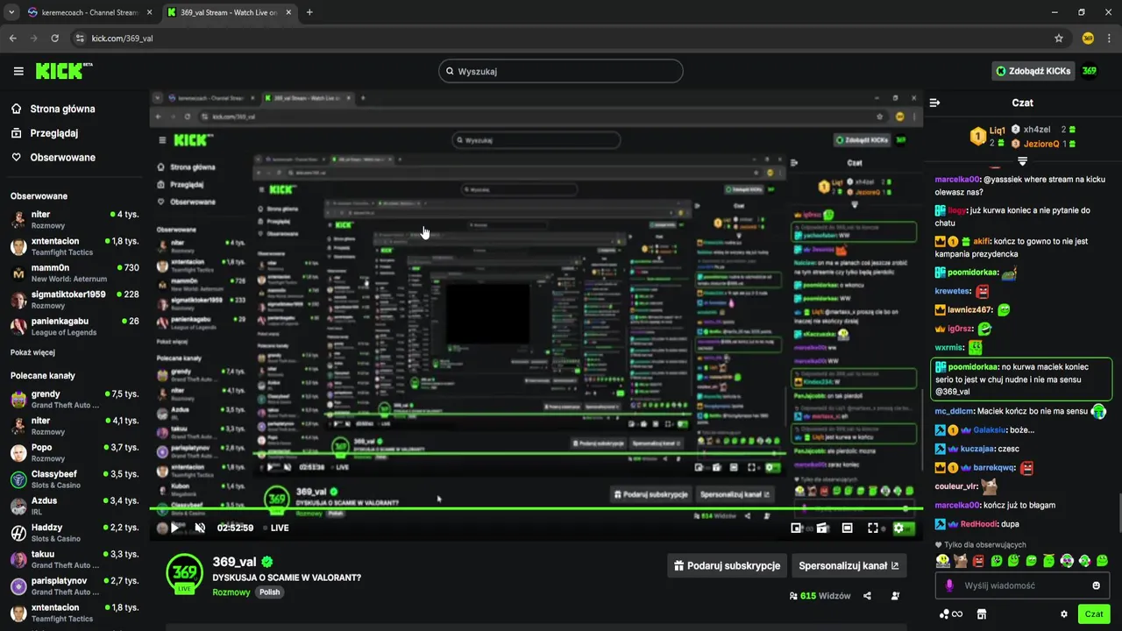The width and height of the screenshot is (1122, 631).
Task: Click the channel points infinity icon
Action: 951,614
